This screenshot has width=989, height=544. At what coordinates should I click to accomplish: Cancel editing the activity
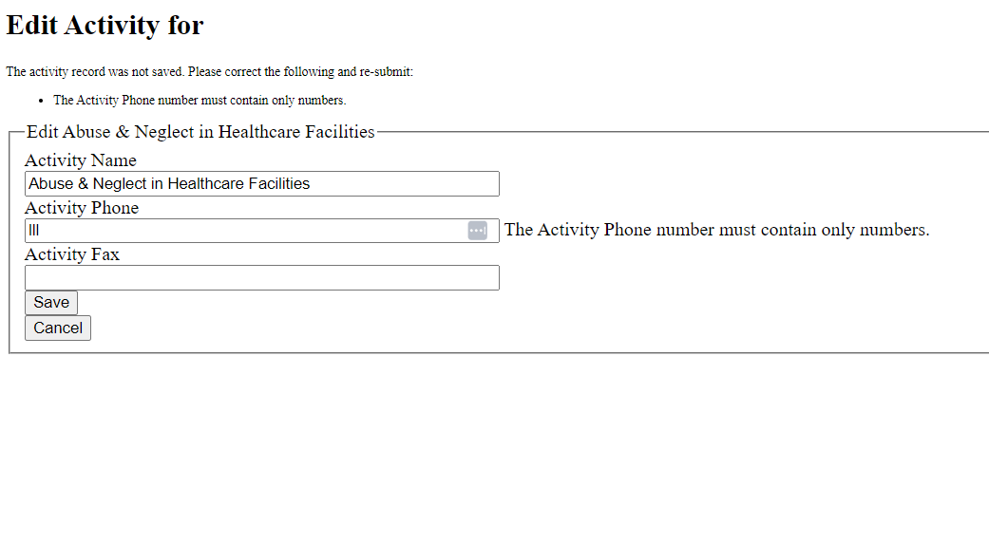[x=58, y=328]
